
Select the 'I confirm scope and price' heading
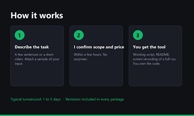[99, 47]
